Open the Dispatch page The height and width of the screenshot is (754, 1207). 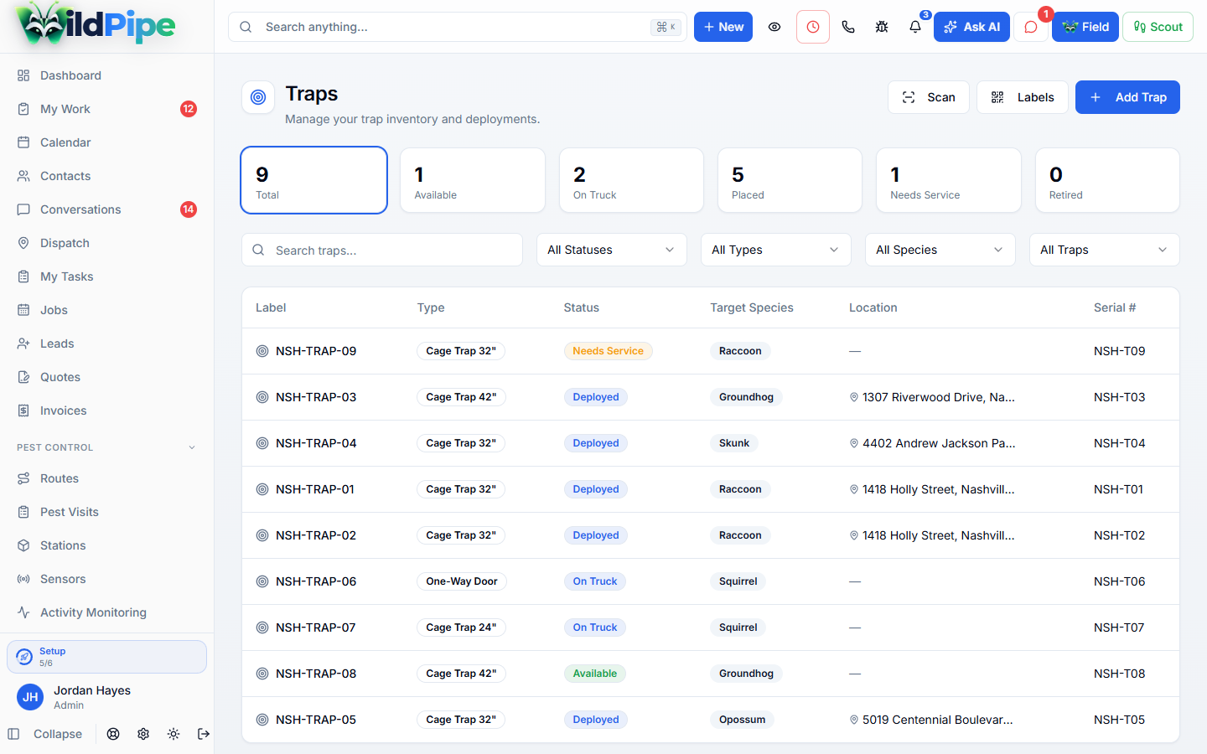(107, 243)
